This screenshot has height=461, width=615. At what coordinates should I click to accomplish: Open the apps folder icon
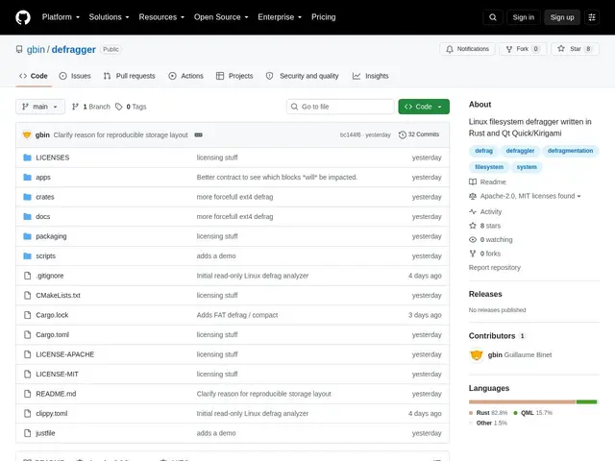pyautogui.click(x=27, y=177)
